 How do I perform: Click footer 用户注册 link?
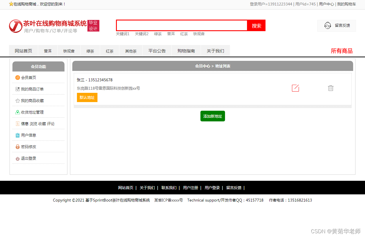tap(191, 188)
